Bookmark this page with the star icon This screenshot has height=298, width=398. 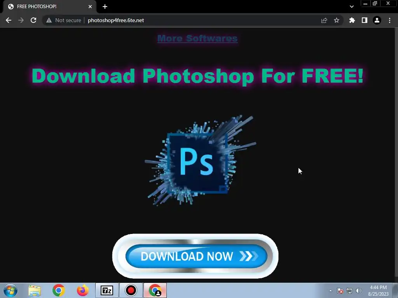pos(337,20)
